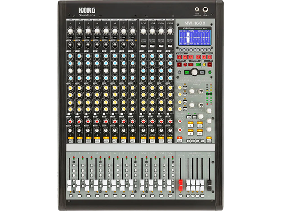
Task: Toggle the FX MUTE button in master section
Action: pos(180,141)
